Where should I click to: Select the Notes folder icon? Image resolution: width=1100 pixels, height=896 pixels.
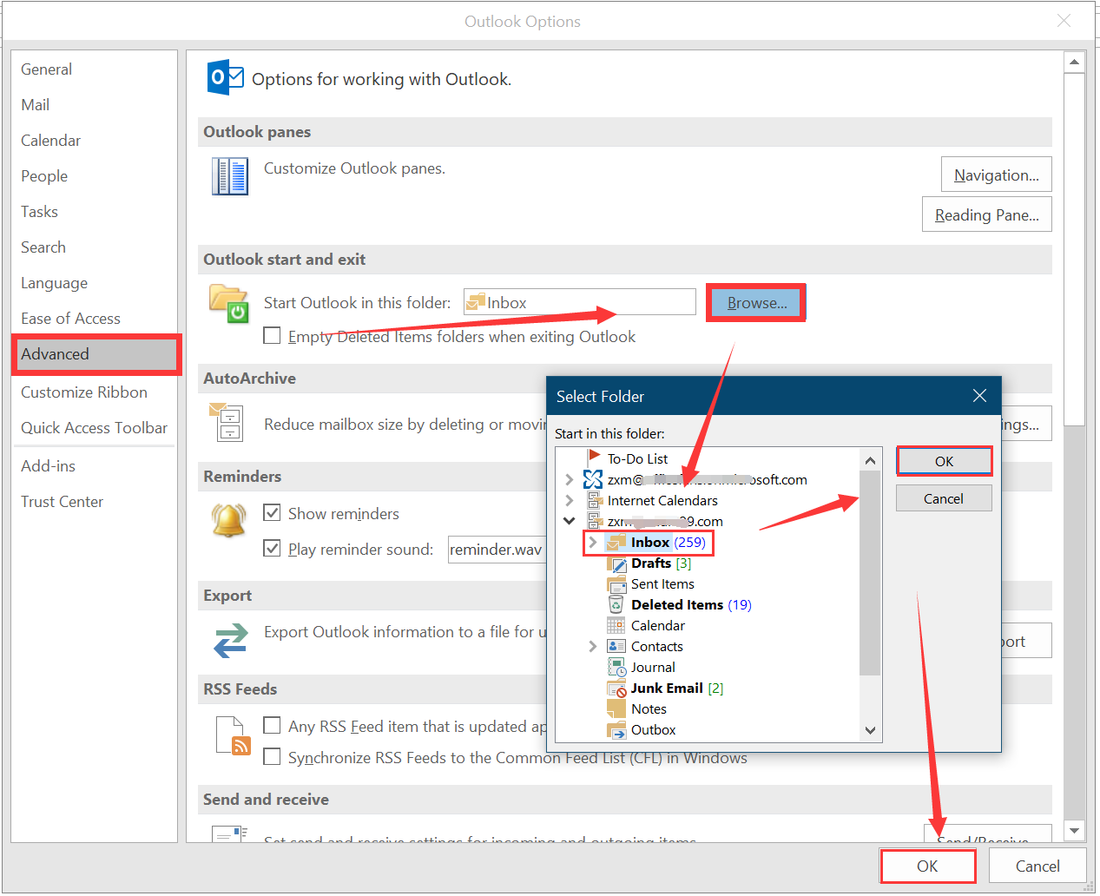(x=616, y=708)
